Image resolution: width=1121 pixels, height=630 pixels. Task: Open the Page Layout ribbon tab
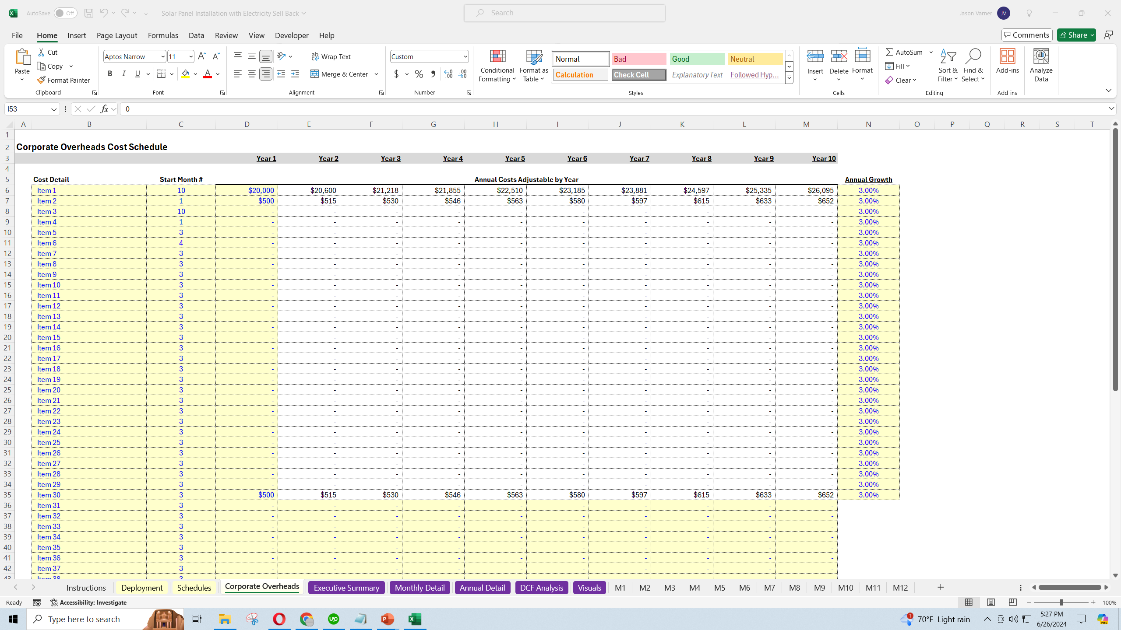(x=117, y=35)
